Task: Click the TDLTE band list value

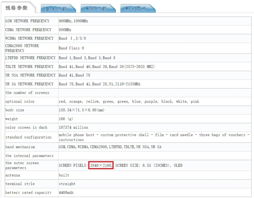Action: coord(107,67)
